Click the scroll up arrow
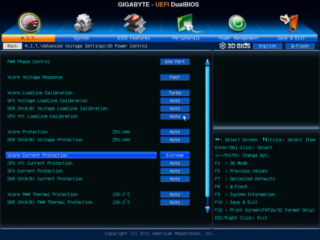This screenshot has height=240, width=320. coord(207,62)
